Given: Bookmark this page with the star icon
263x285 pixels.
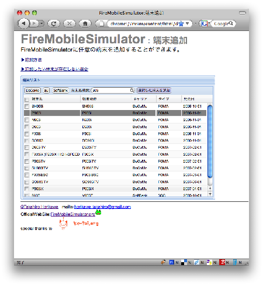Looking at the screenshot, I should (181, 24).
